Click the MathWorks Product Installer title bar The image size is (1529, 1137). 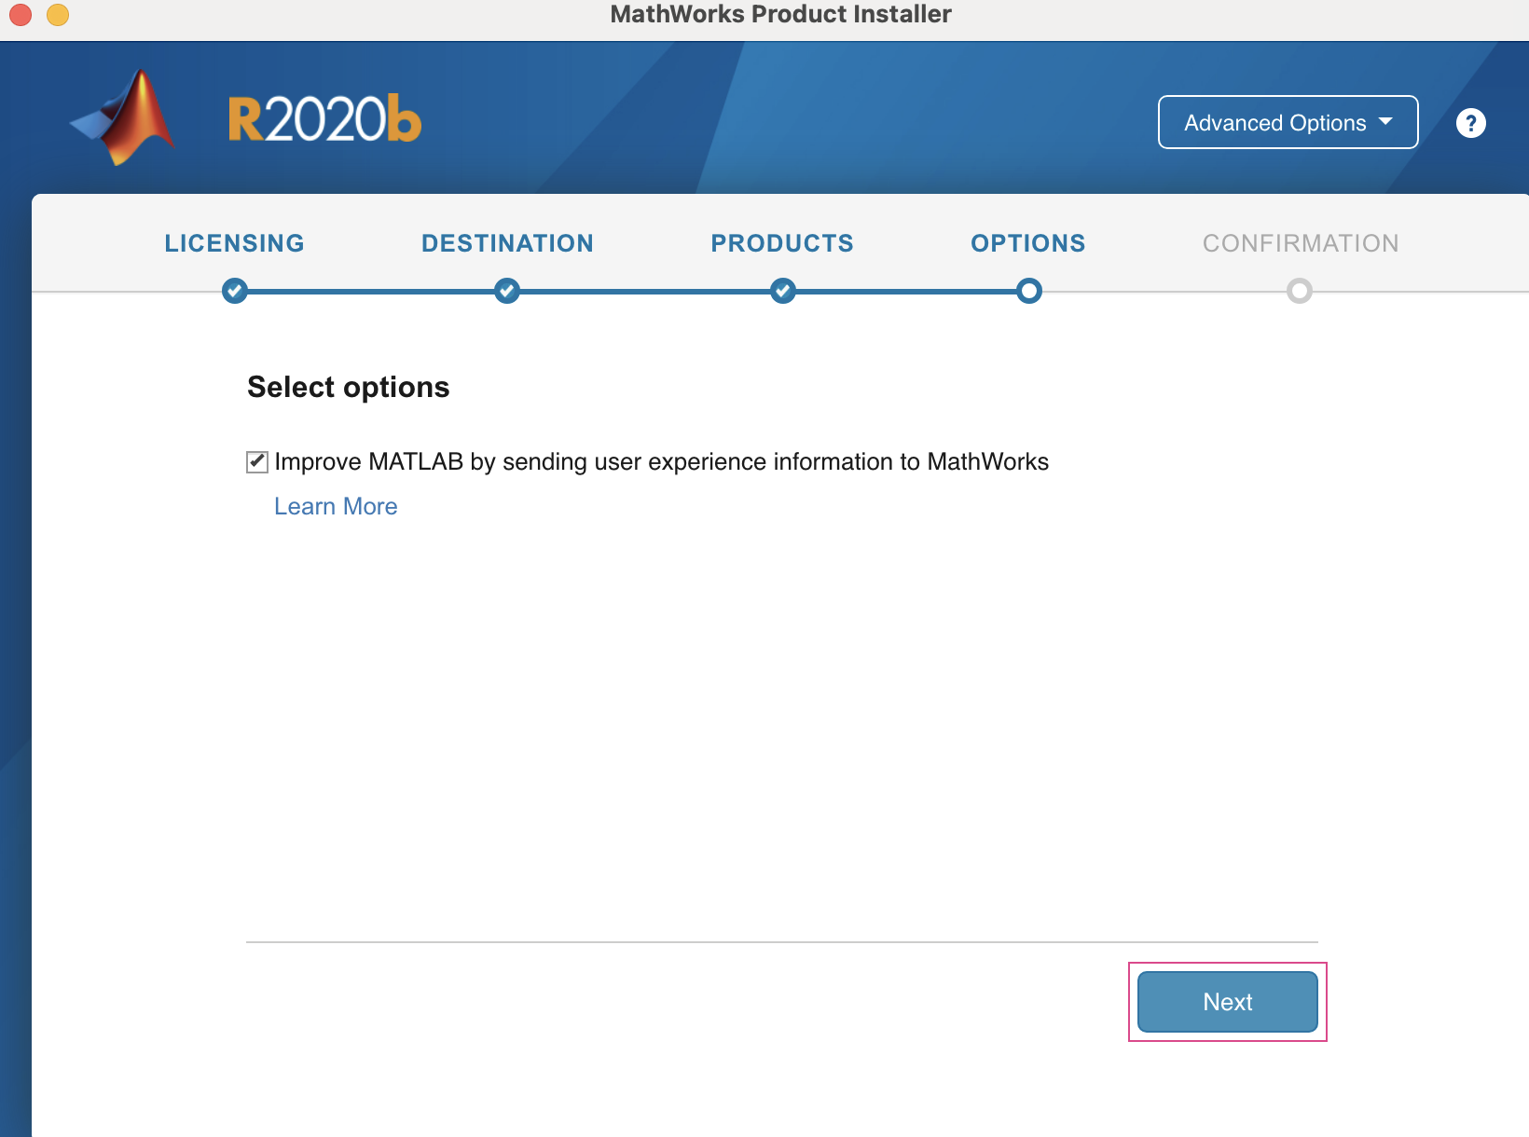(780, 15)
